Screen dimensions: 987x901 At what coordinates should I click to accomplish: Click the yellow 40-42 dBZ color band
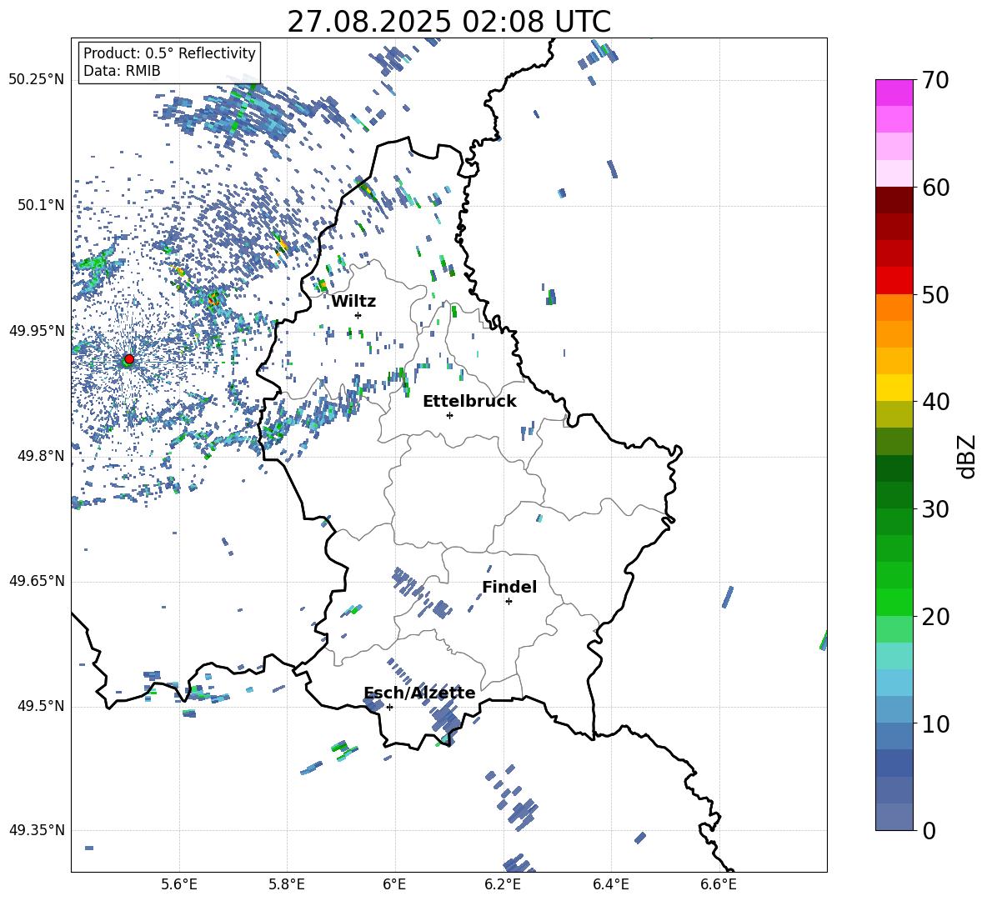coord(894,388)
